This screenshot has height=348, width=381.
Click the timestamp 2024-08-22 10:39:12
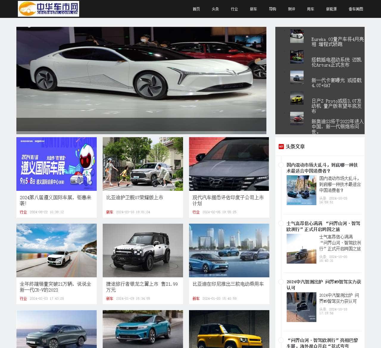(x=47, y=212)
